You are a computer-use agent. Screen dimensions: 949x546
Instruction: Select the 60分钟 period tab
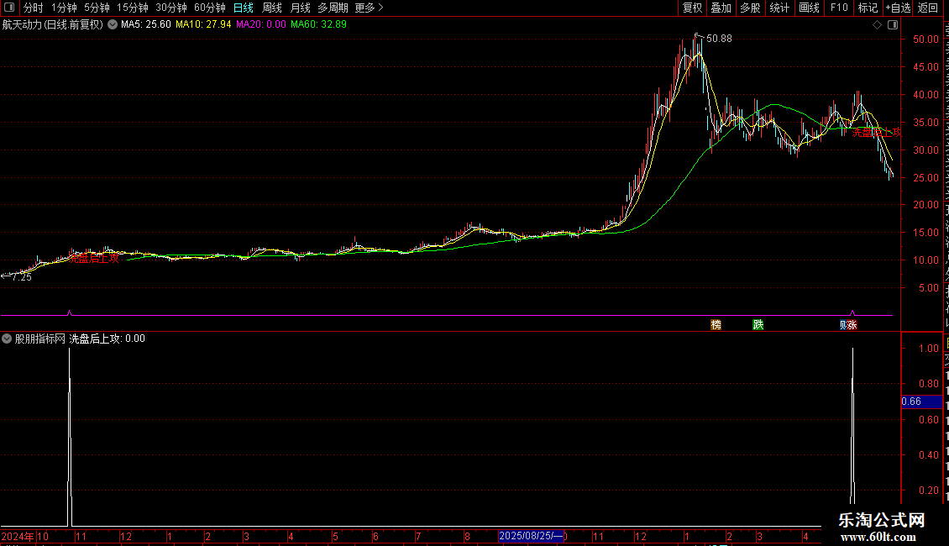click(x=210, y=8)
